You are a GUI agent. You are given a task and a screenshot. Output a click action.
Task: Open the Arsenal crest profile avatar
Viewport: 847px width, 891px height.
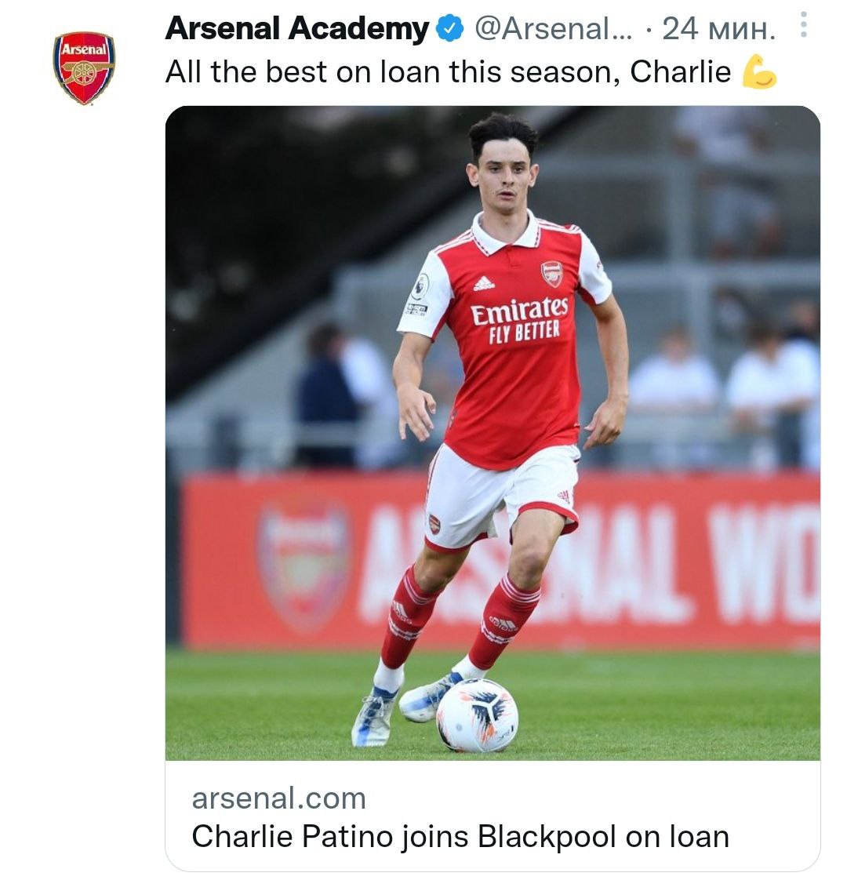(x=84, y=67)
